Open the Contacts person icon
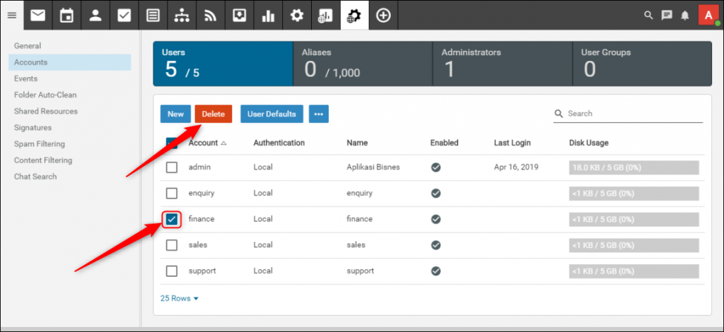Viewport: 724px width, 332px height. pos(95,16)
